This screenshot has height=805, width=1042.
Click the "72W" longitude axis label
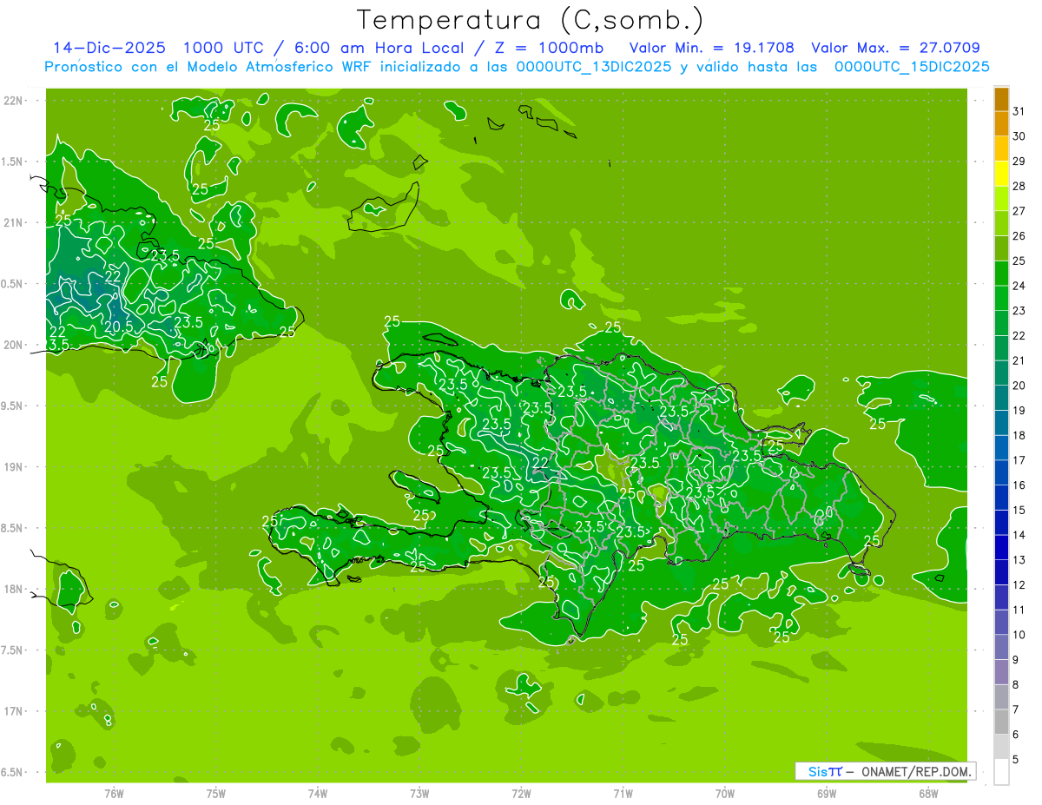(521, 793)
